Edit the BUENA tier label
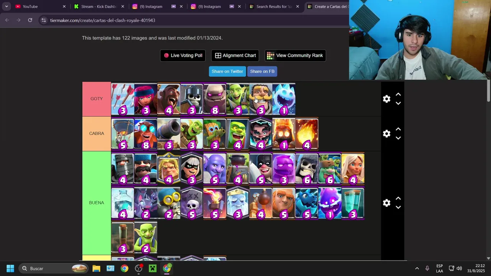The width and height of the screenshot is (491, 276). 97,203
